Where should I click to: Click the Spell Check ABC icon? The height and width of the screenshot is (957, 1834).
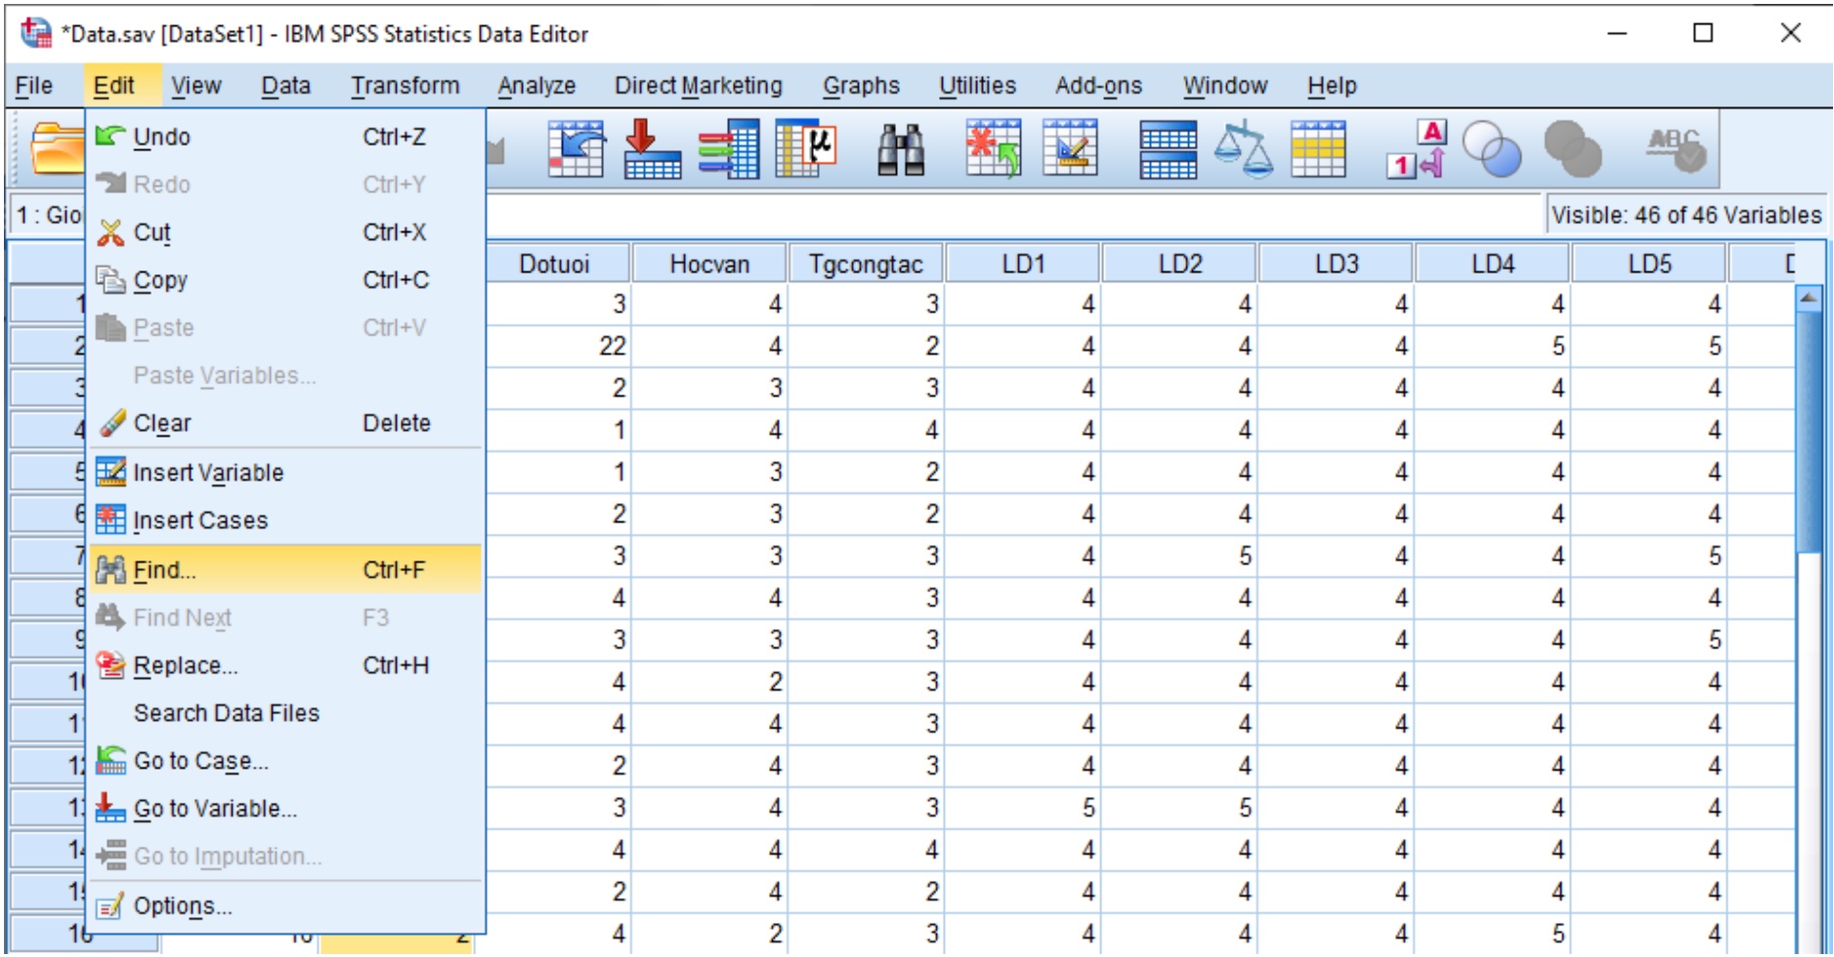1677,149
